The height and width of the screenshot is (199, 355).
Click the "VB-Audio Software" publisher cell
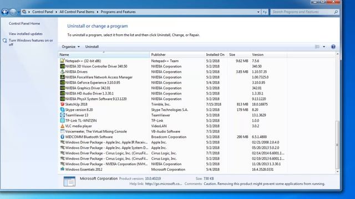pos(165,132)
